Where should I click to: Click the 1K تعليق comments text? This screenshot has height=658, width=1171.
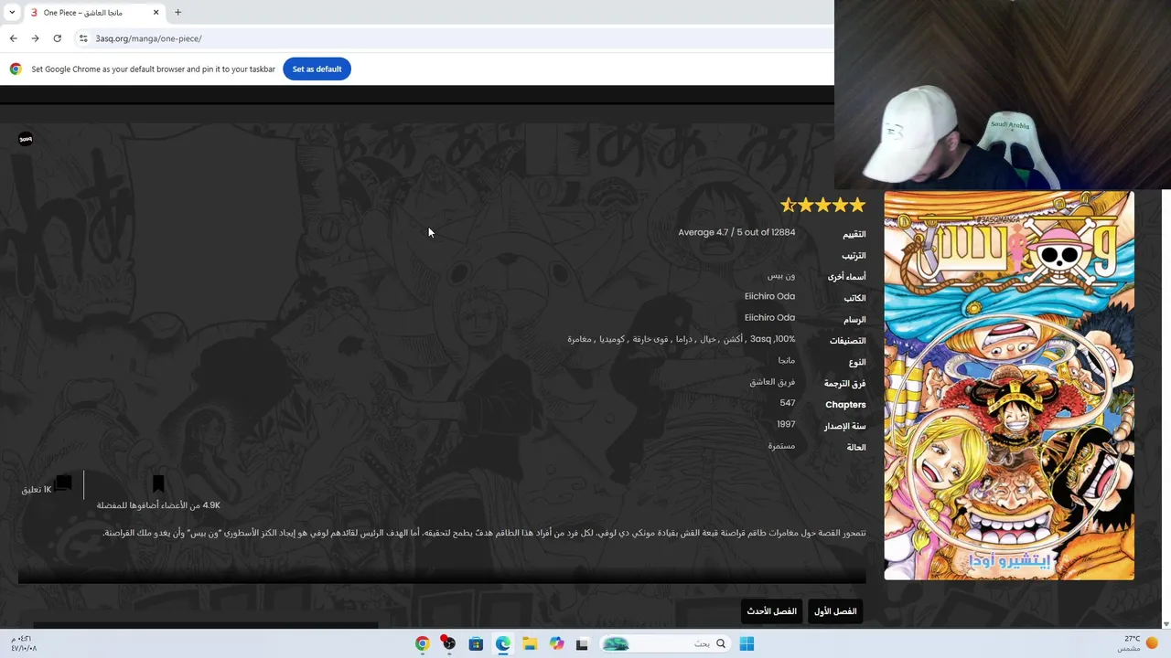pyautogui.click(x=37, y=490)
